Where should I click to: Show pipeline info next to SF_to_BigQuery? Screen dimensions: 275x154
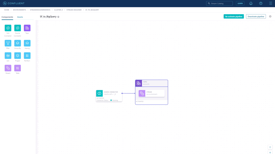coord(58,17)
